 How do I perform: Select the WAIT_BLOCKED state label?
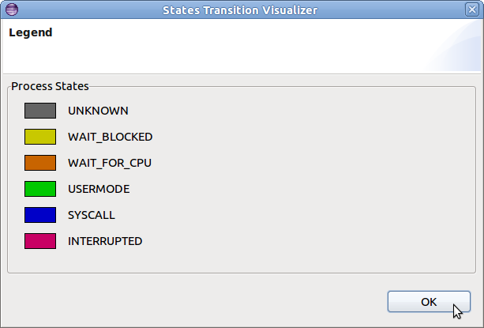coord(110,137)
